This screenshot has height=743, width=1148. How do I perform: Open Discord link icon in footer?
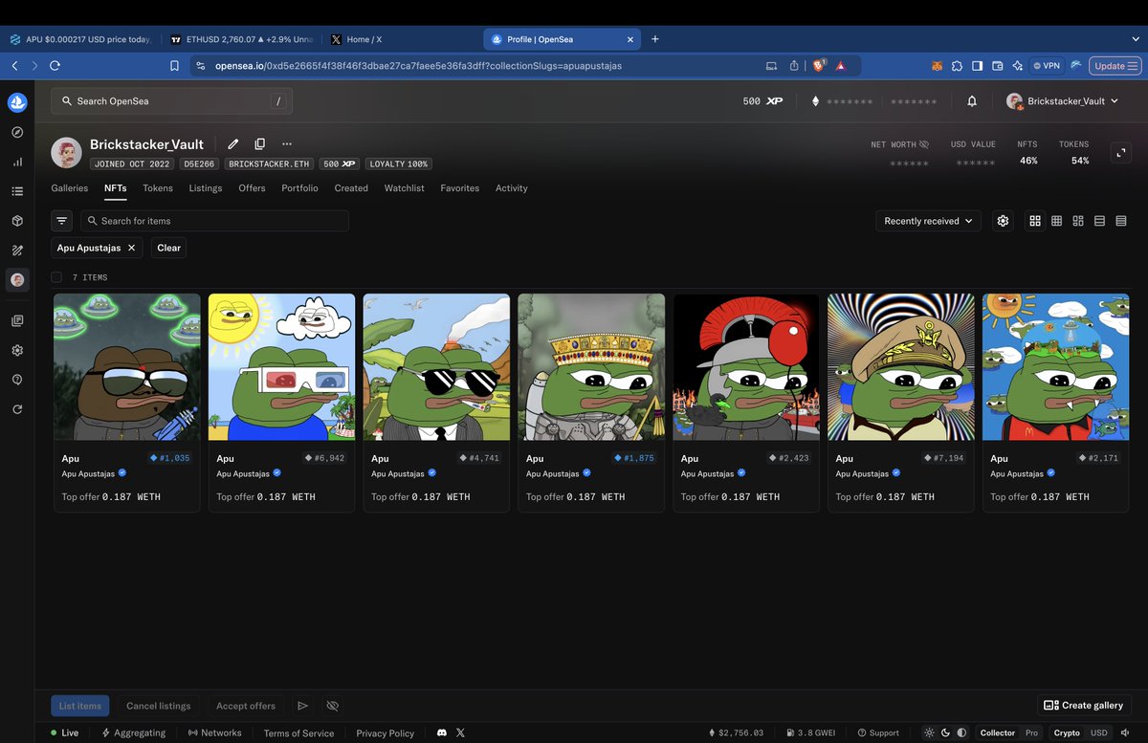441,732
